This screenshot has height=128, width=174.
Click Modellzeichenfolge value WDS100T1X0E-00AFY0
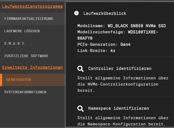pos(118,35)
